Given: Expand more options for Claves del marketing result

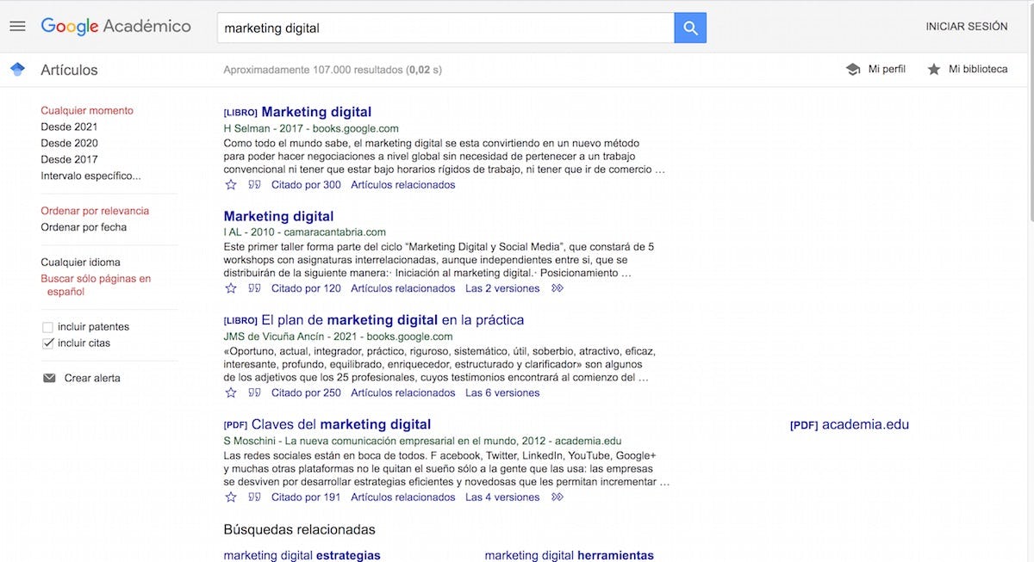Looking at the screenshot, I should pyautogui.click(x=557, y=497).
